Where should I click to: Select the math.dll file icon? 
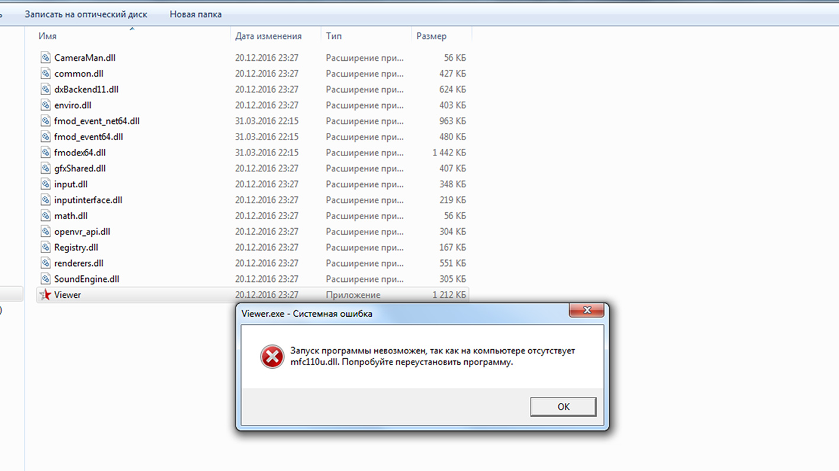(46, 216)
